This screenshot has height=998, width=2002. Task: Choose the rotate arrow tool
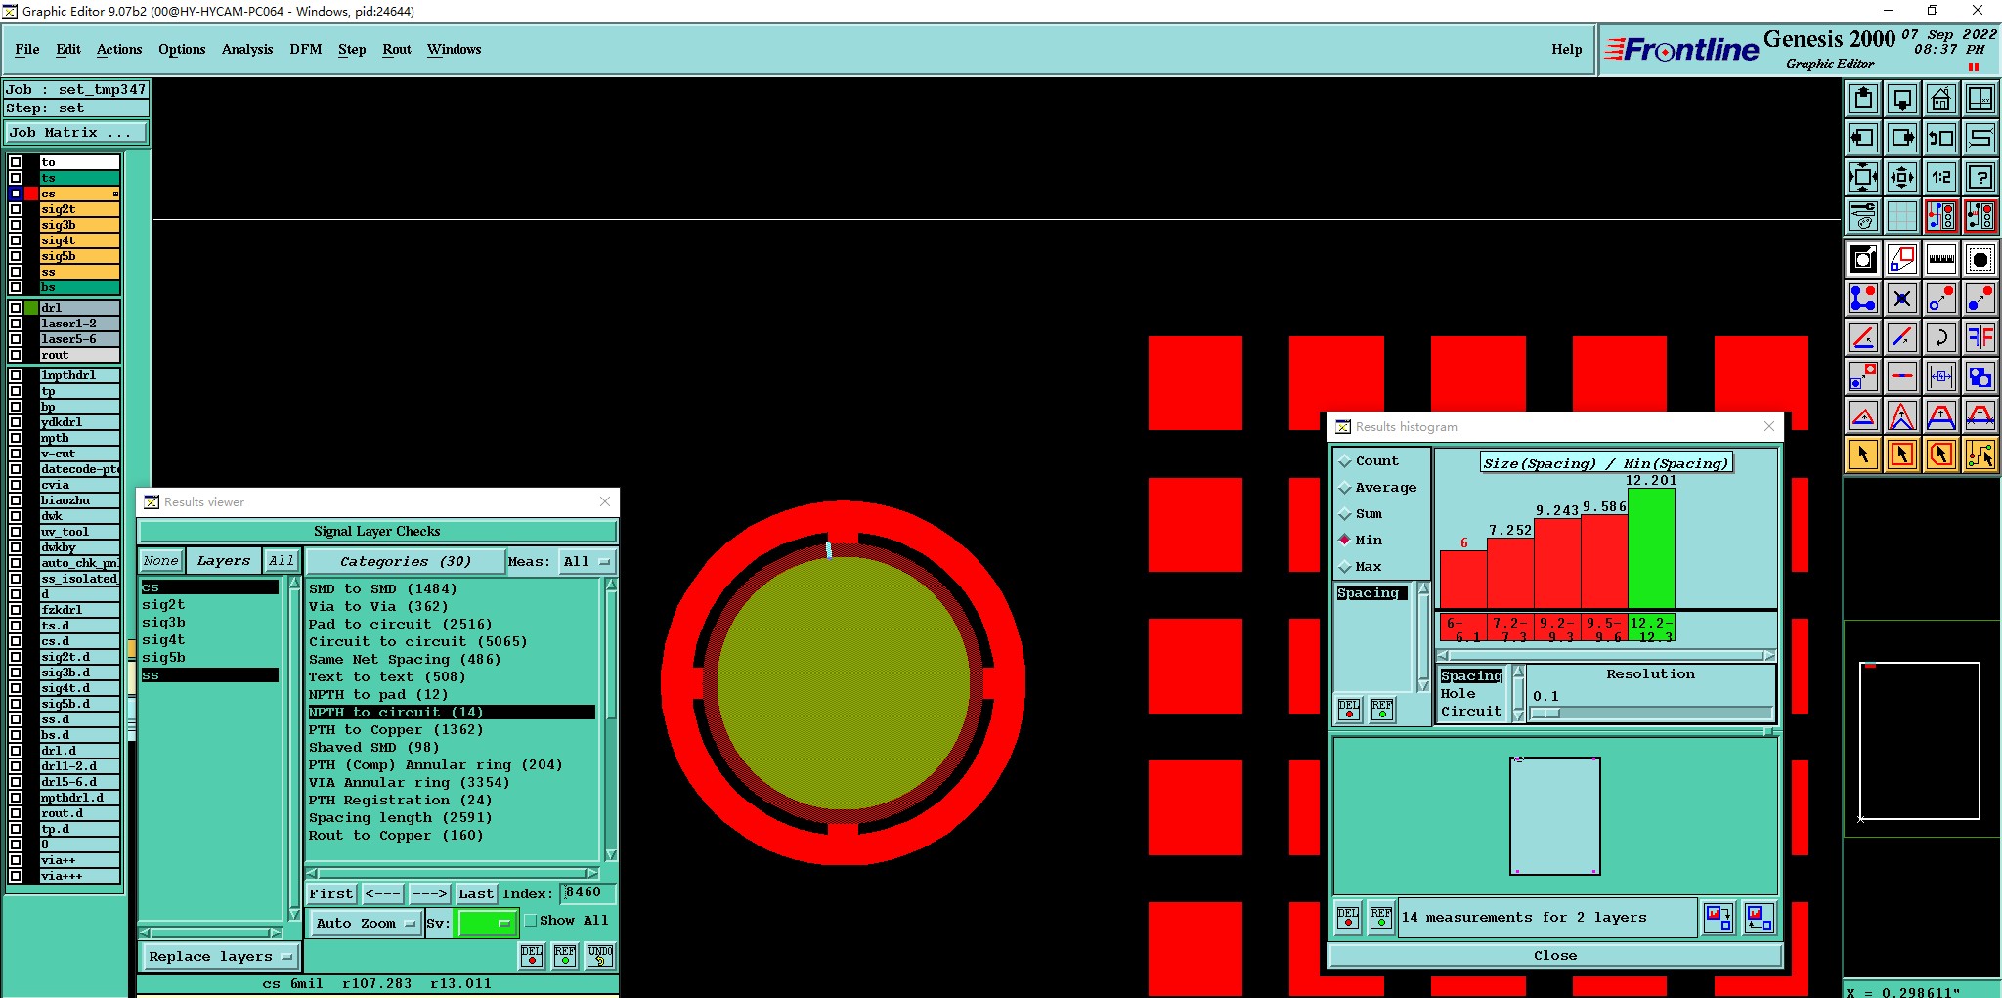[1940, 337]
